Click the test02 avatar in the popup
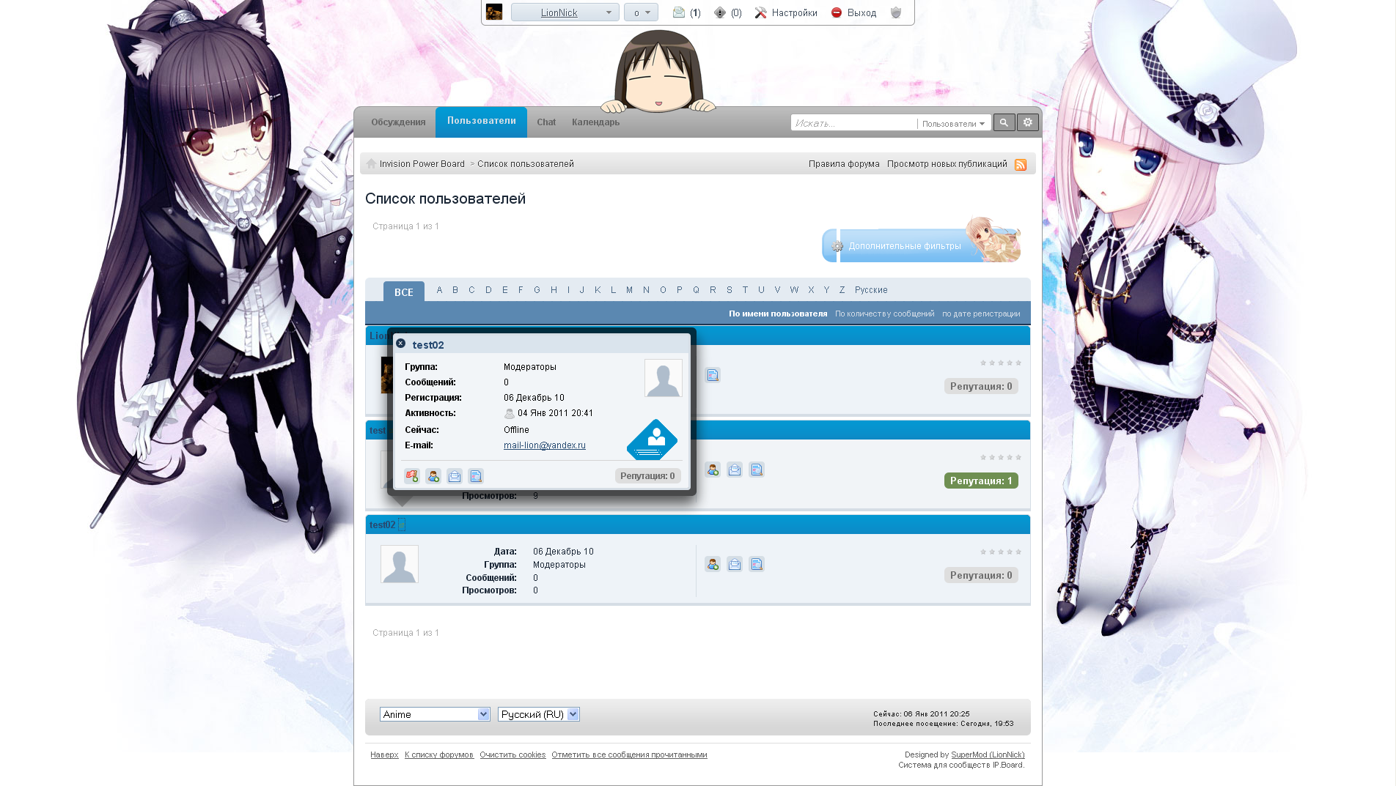Screen dimensions: 1396x786 (x=664, y=378)
